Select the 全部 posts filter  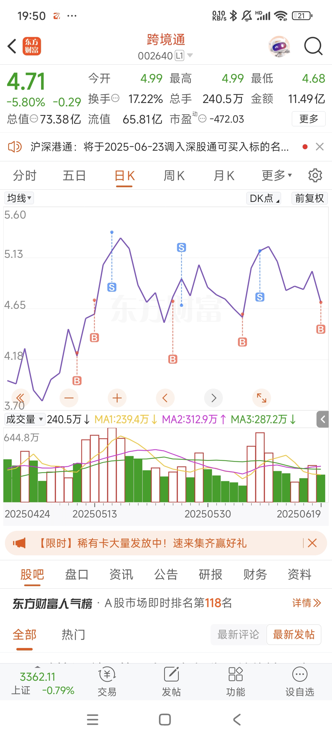coord(24,635)
